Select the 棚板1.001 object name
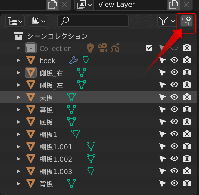 56,147
